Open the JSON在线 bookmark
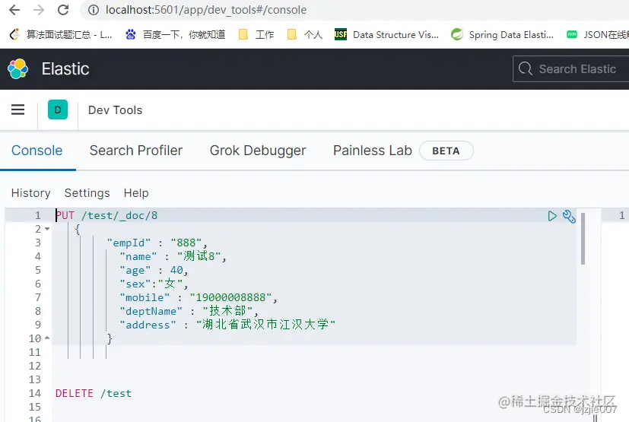Viewport: 629px width, 422px height. 597,35
